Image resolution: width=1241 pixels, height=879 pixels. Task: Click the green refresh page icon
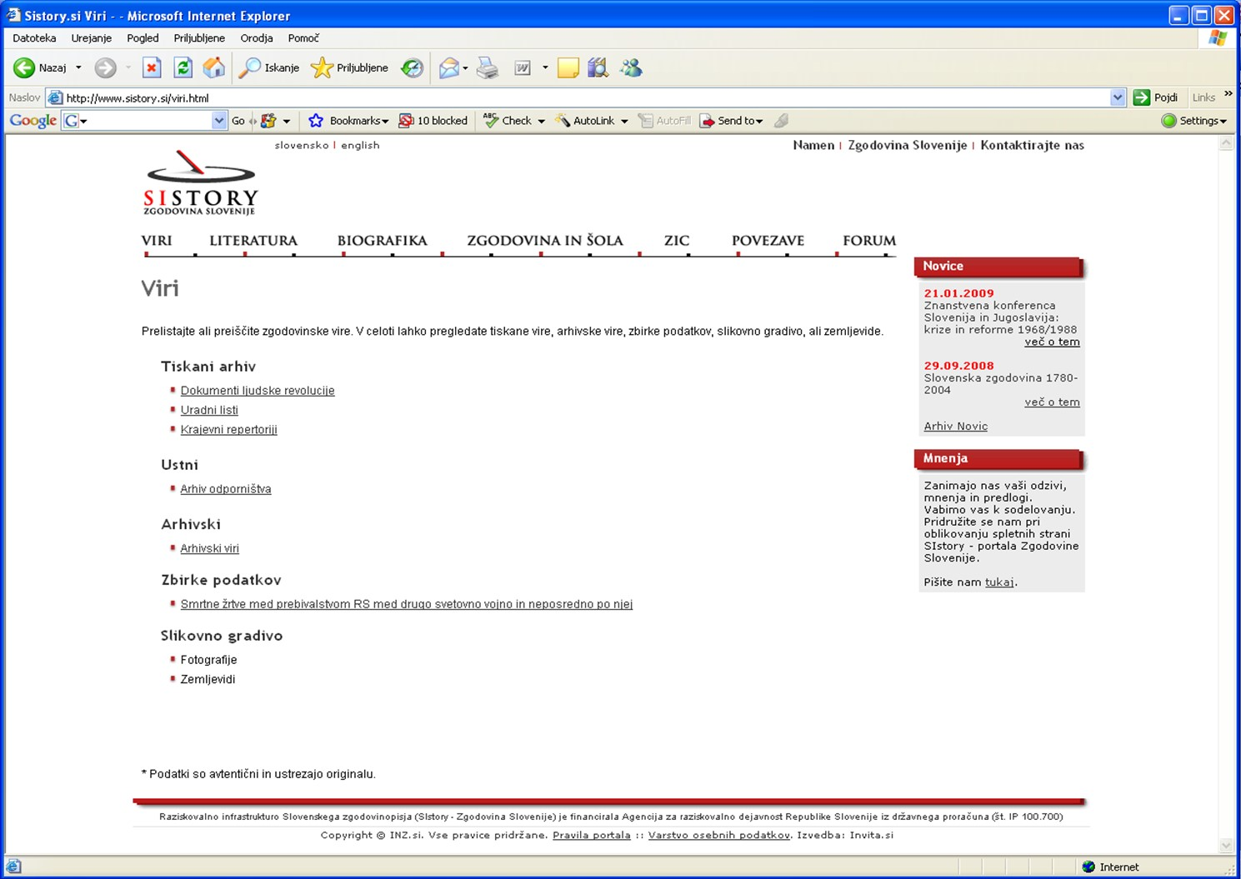[x=183, y=68]
